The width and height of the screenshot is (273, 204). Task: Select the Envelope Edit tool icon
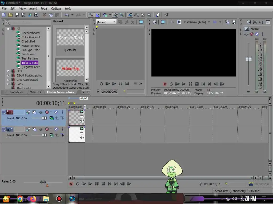click(136, 15)
